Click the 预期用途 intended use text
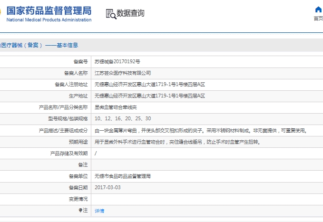Image resolution: width=323 pixels, height=222 pixels. pos(177,142)
